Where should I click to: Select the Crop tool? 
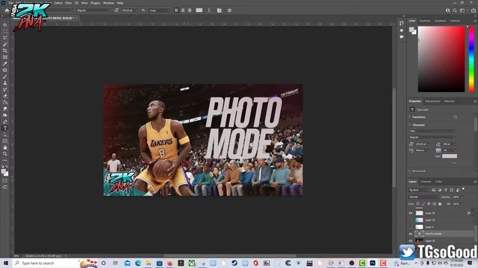tap(5, 51)
